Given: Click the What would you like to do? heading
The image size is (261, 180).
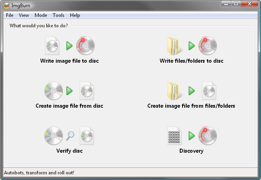Looking at the screenshot, I should (x=39, y=26).
